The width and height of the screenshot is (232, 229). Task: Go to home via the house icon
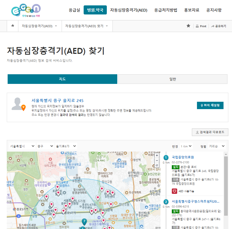pos(13,26)
